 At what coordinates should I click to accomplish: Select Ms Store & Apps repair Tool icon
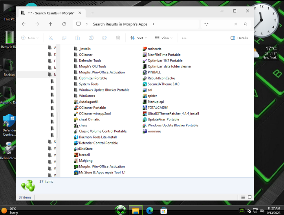[x=76, y=173]
